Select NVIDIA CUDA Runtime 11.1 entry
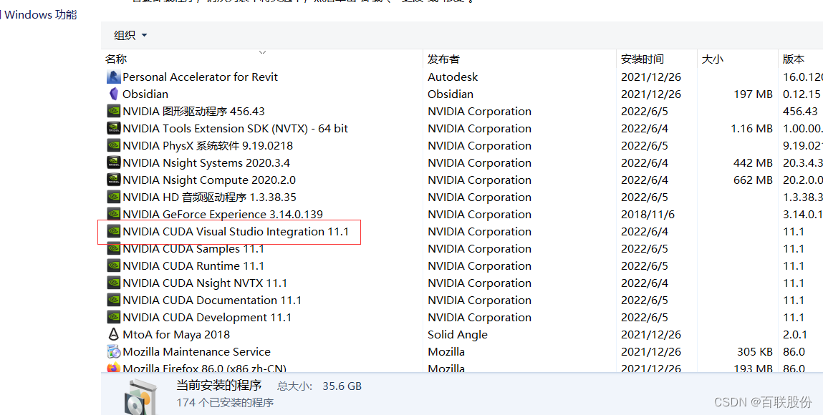The width and height of the screenshot is (823, 415). coord(193,265)
